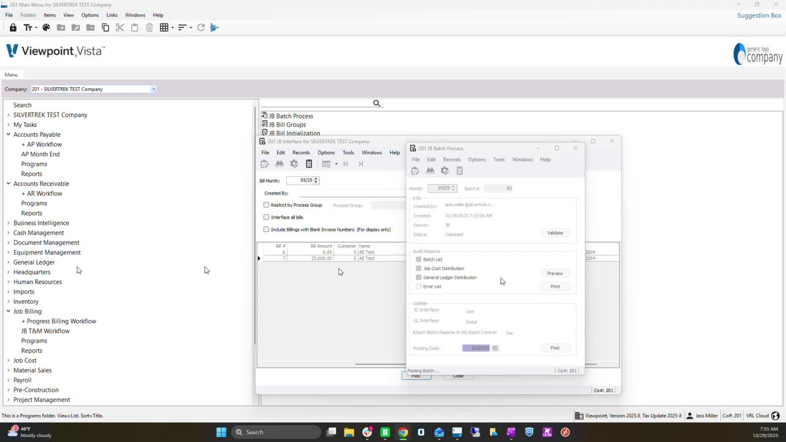Expand the Payroll tree node

[9, 380]
